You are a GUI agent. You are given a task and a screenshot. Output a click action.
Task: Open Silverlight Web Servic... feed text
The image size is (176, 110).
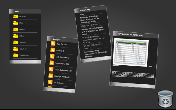tap(62, 77)
